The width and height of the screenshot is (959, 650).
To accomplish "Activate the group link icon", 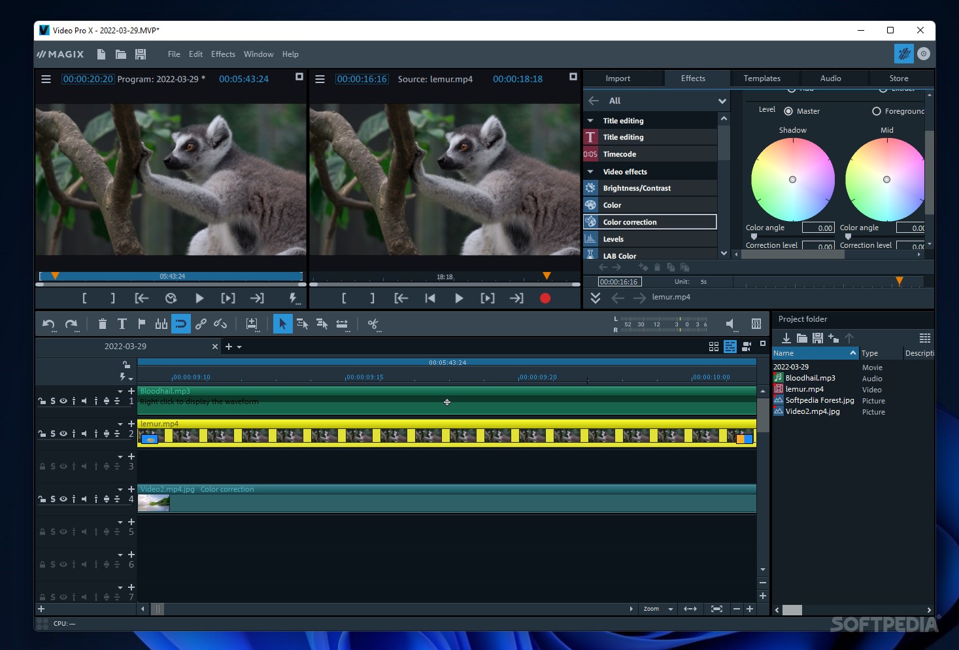I will [201, 324].
